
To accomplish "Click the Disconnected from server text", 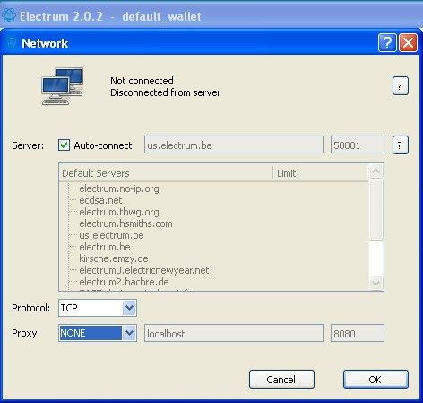I will (166, 92).
